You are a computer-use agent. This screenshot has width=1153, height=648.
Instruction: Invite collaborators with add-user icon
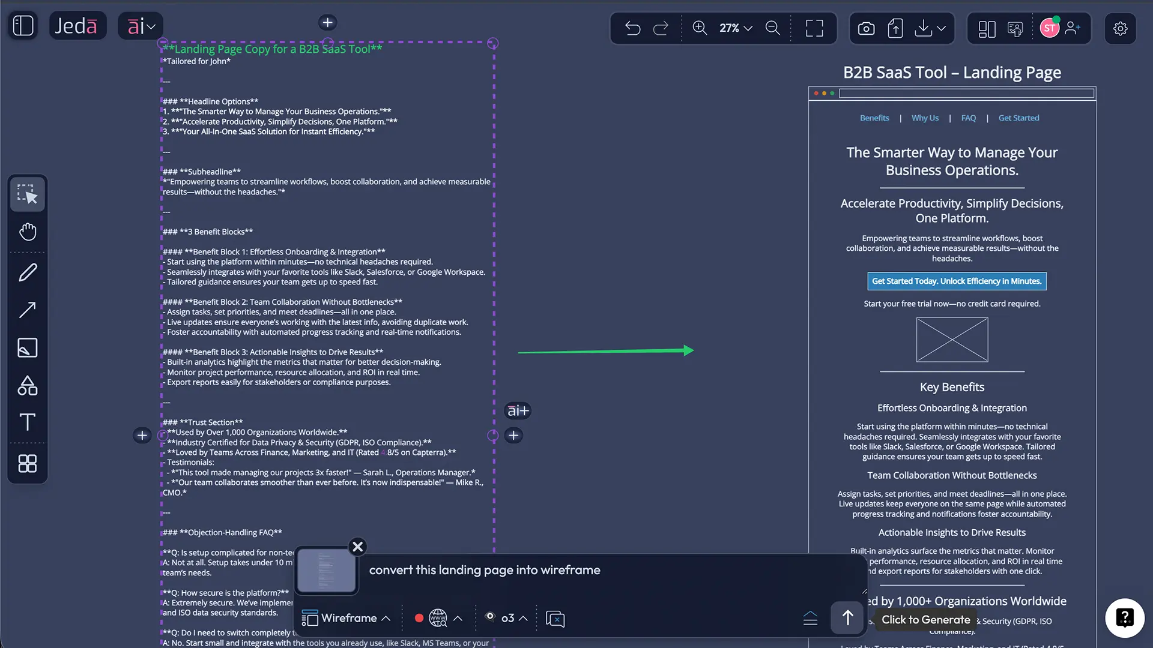[x=1073, y=28]
